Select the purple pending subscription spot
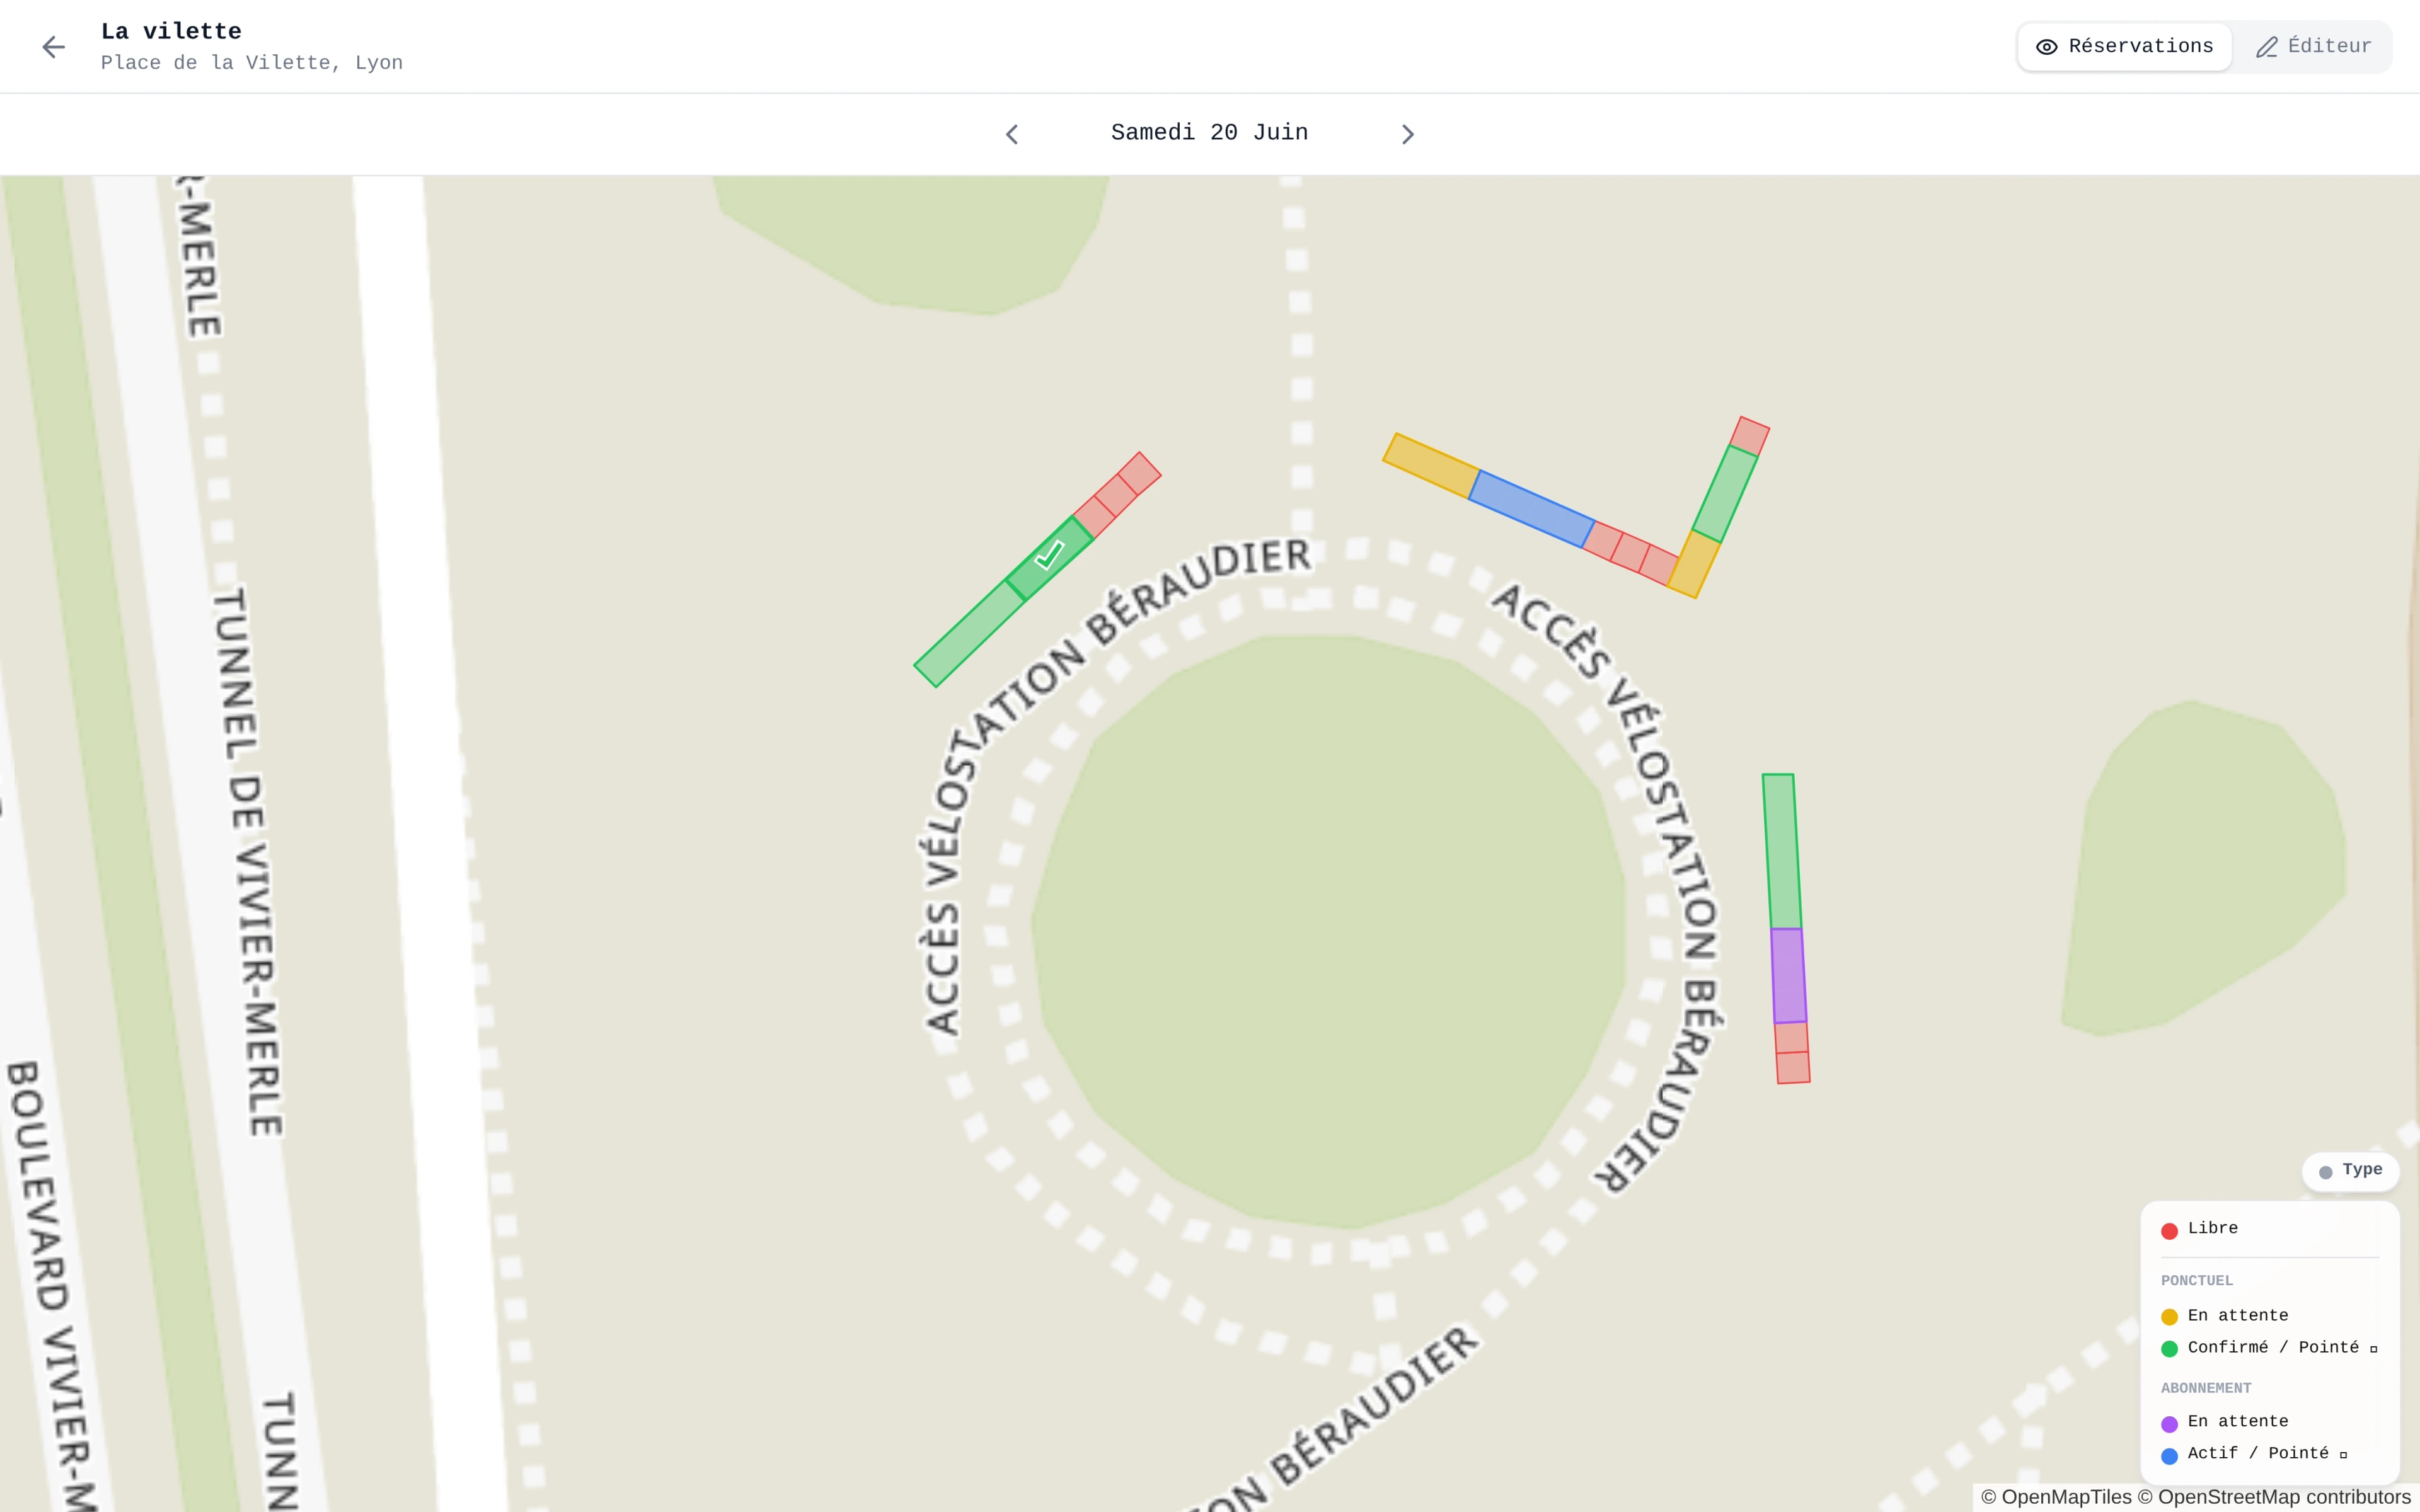 point(1789,976)
